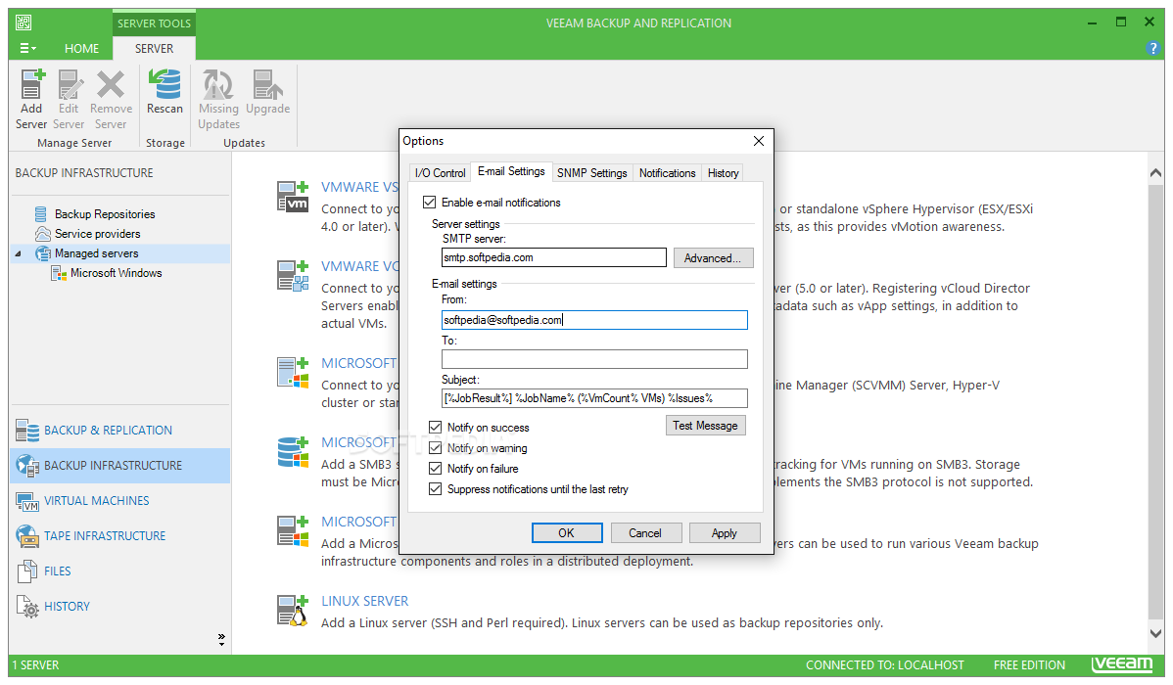Click the Linux Server icon
Screen dimensions: 1173x685
(293, 611)
